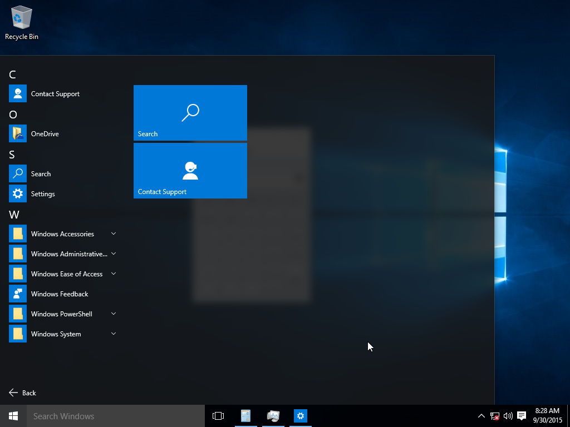Click the Search Windows input field
Viewport: 570px width, 427px height.
[111, 416]
